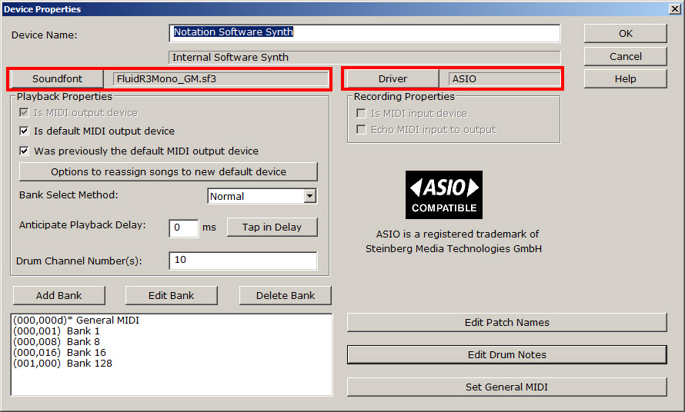Open Help for Device Properties
The image size is (685, 412).
[625, 78]
